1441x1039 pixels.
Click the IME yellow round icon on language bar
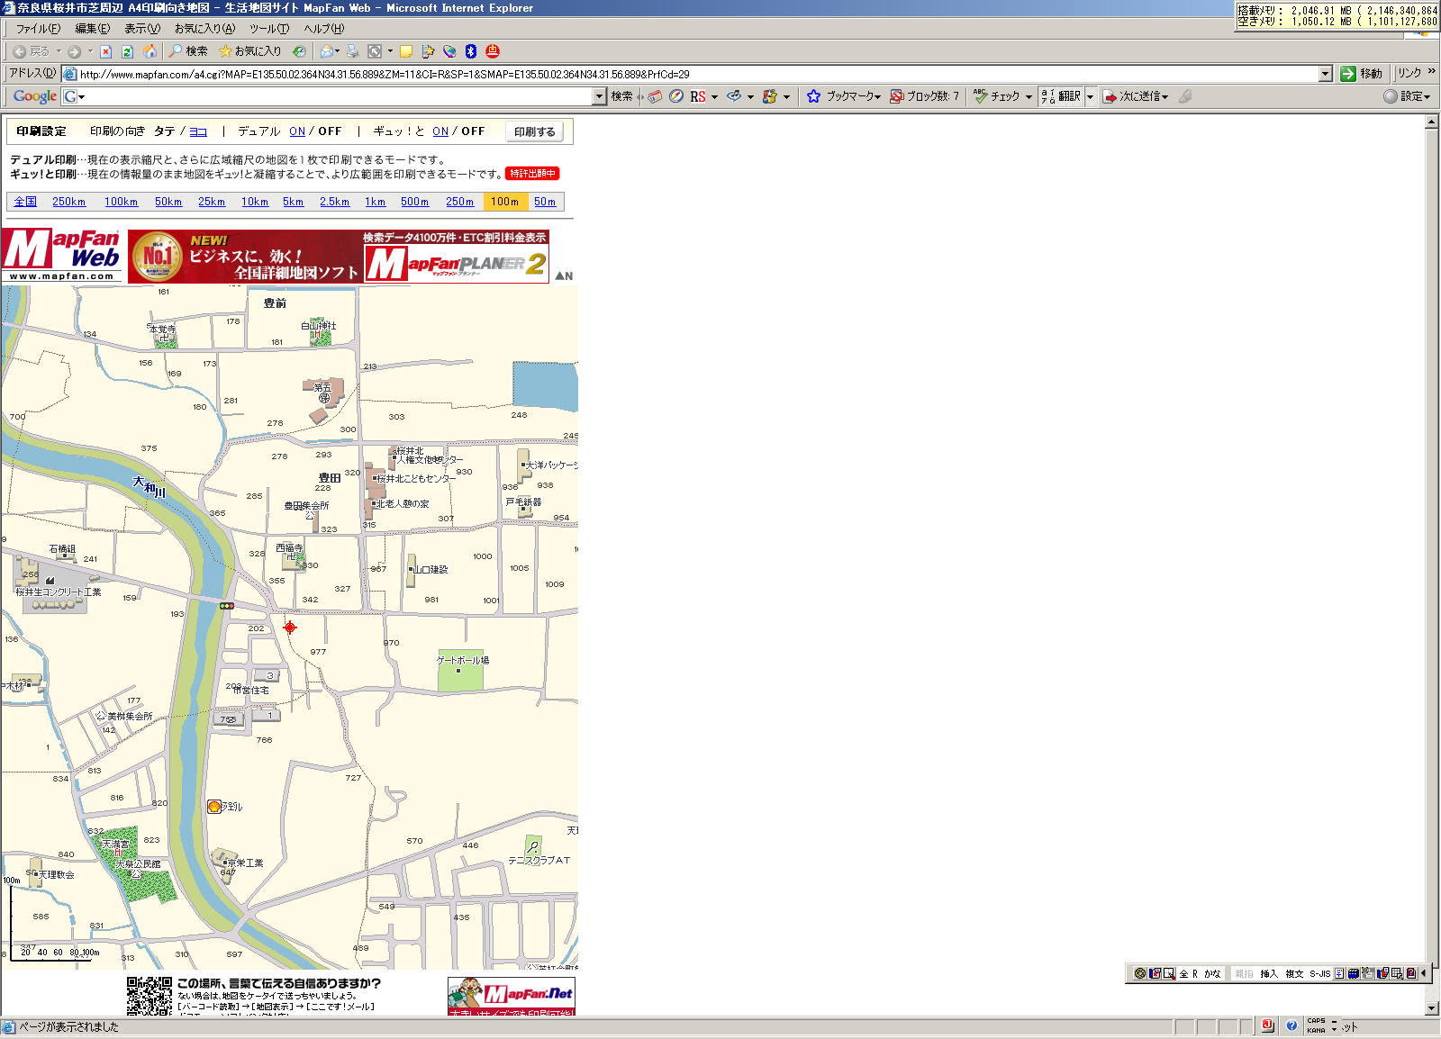[x=1140, y=973]
